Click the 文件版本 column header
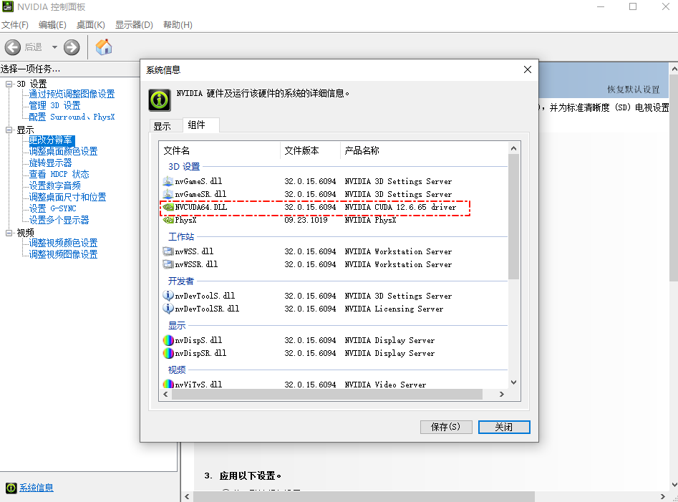678x502 pixels. pos(310,150)
